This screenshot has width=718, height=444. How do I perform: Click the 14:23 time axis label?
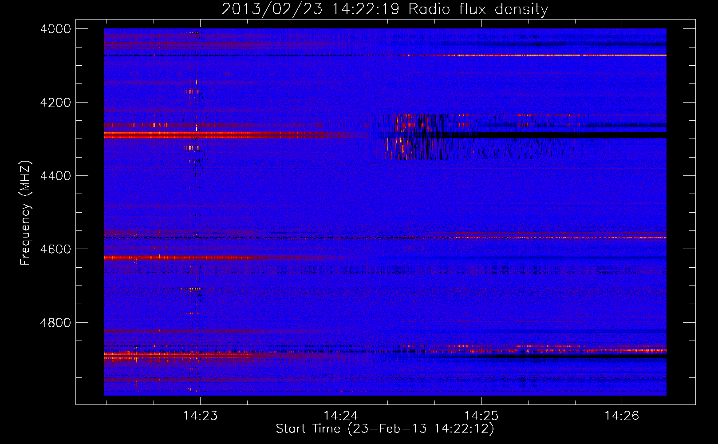pos(200,416)
